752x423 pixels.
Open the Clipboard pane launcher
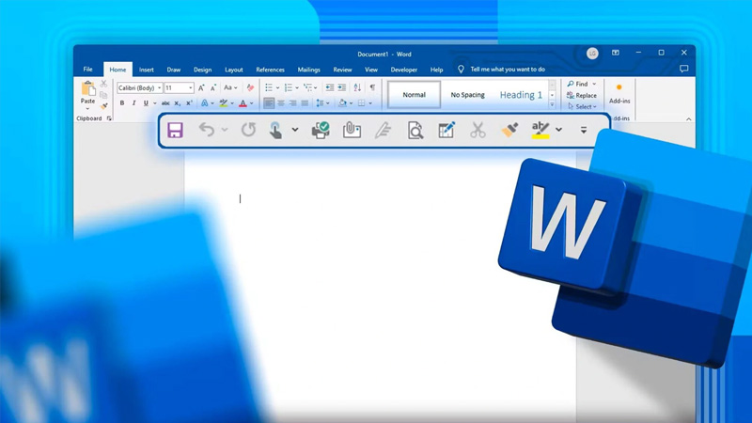[109, 118]
